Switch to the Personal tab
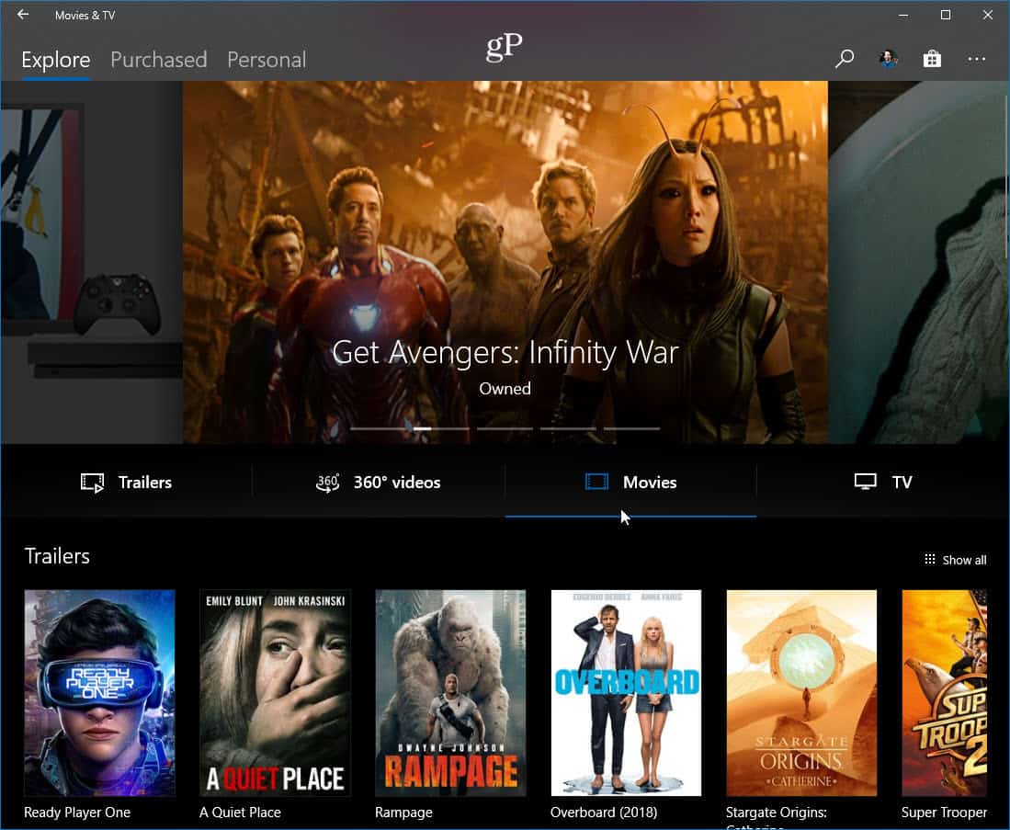The image size is (1010, 830). [x=267, y=60]
